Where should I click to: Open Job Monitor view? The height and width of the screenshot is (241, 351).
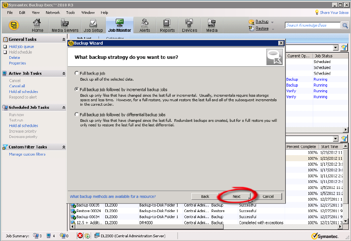click(x=119, y=25)
